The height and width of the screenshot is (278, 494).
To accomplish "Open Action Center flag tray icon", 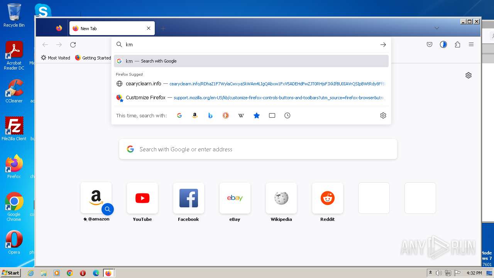I will pos(457,273).
